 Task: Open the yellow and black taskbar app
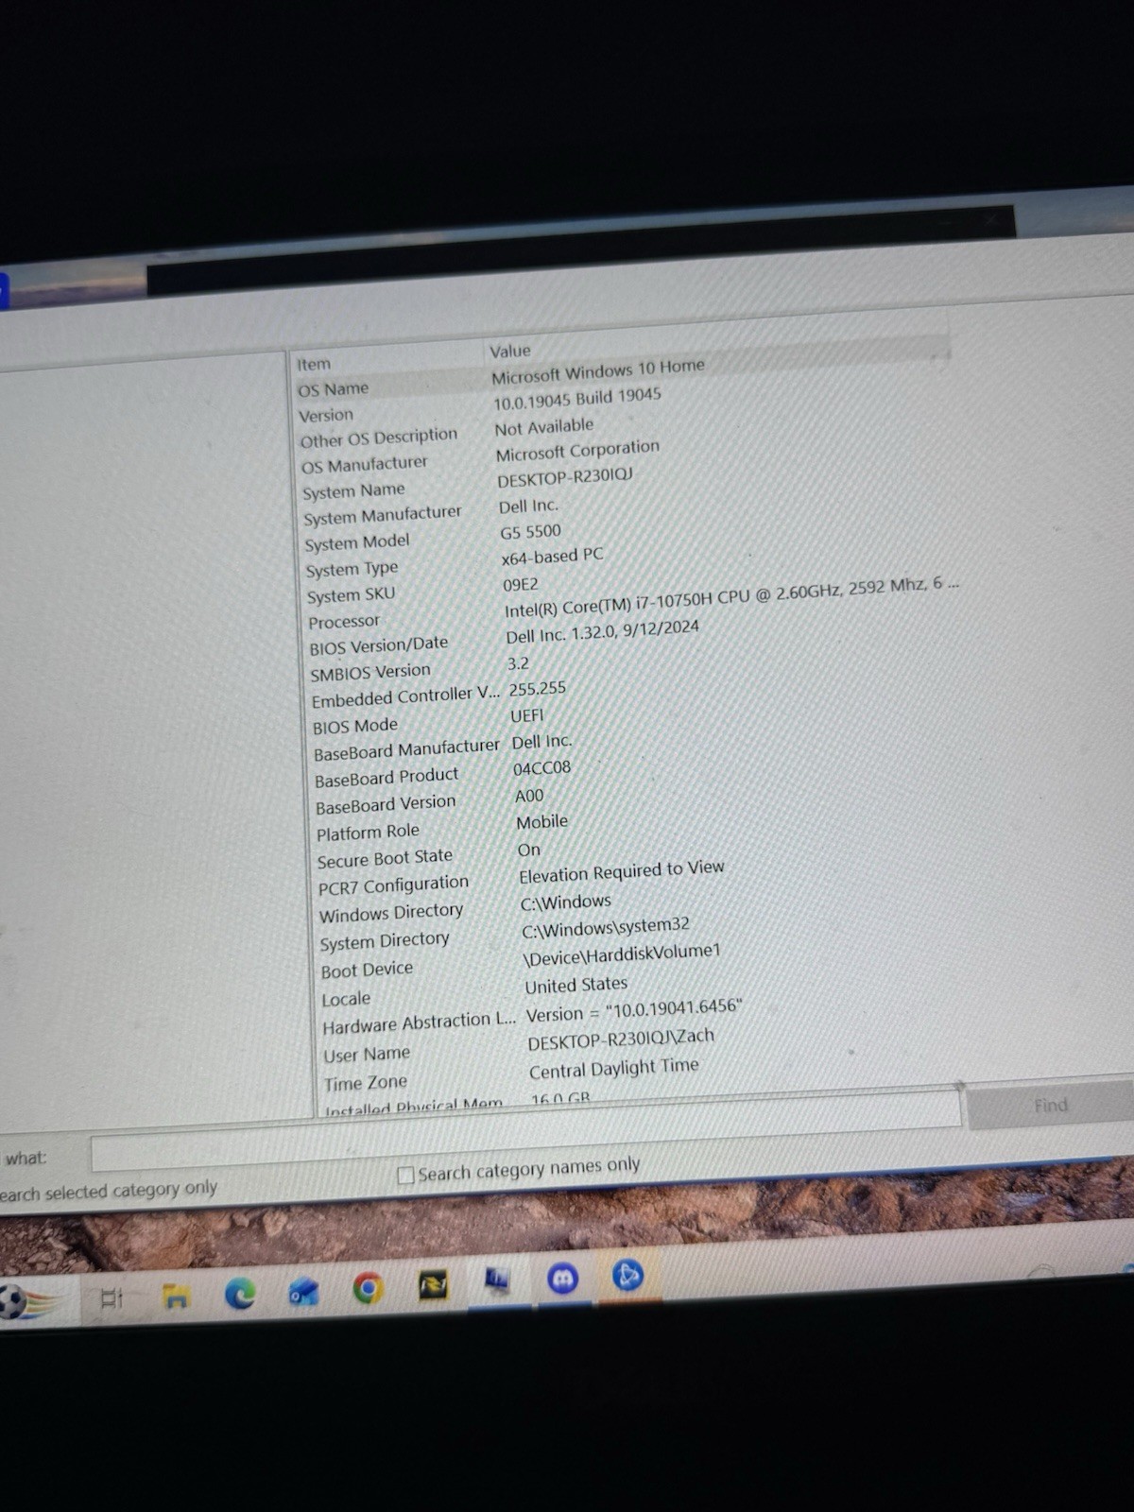pyautogui.click(x=433, y=1284)
